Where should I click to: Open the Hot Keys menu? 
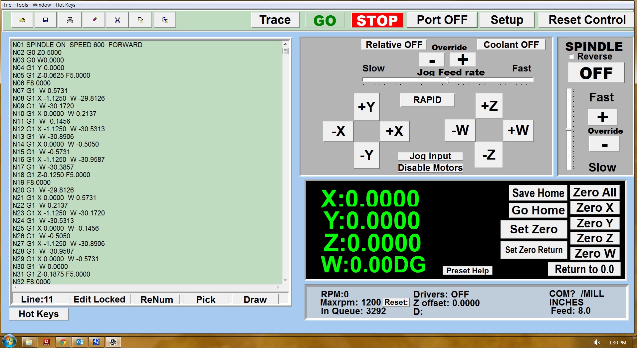65,5
